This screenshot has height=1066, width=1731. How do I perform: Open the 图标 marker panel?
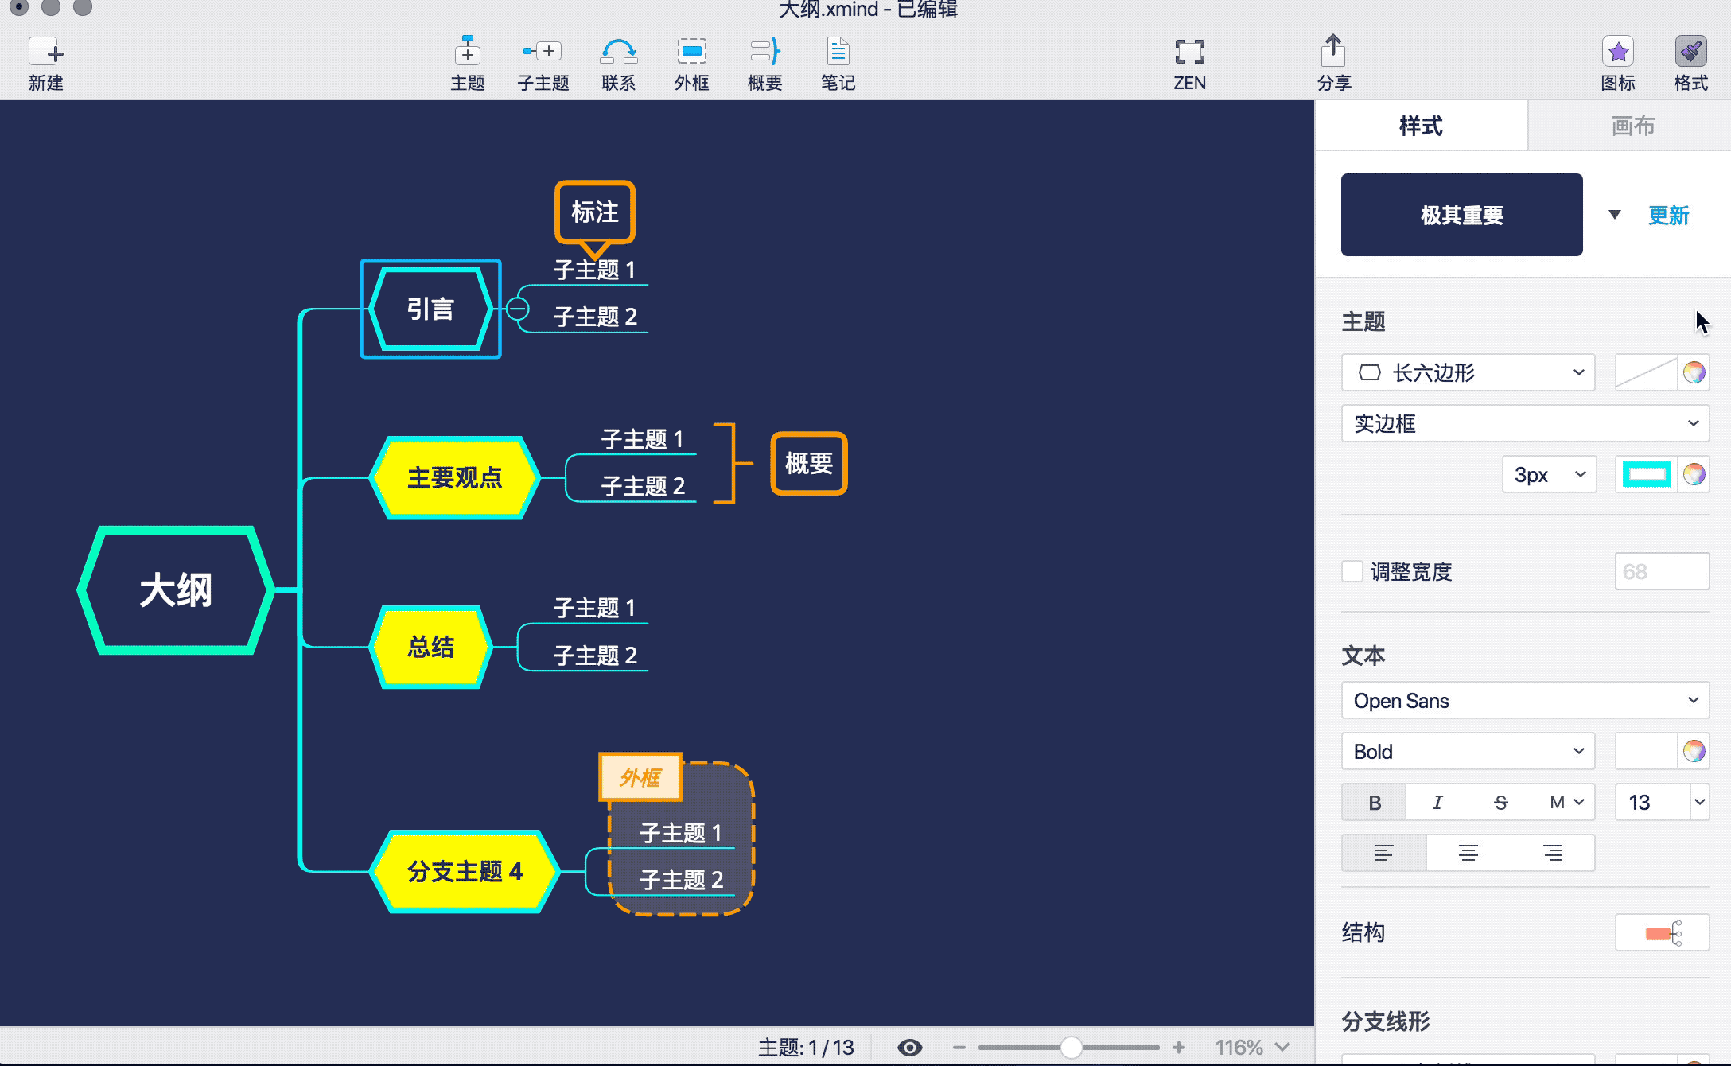pyautogui.click(x=1617, y=62)
